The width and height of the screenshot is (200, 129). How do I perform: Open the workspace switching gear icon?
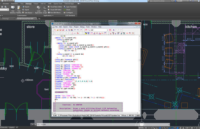(192, 128)
